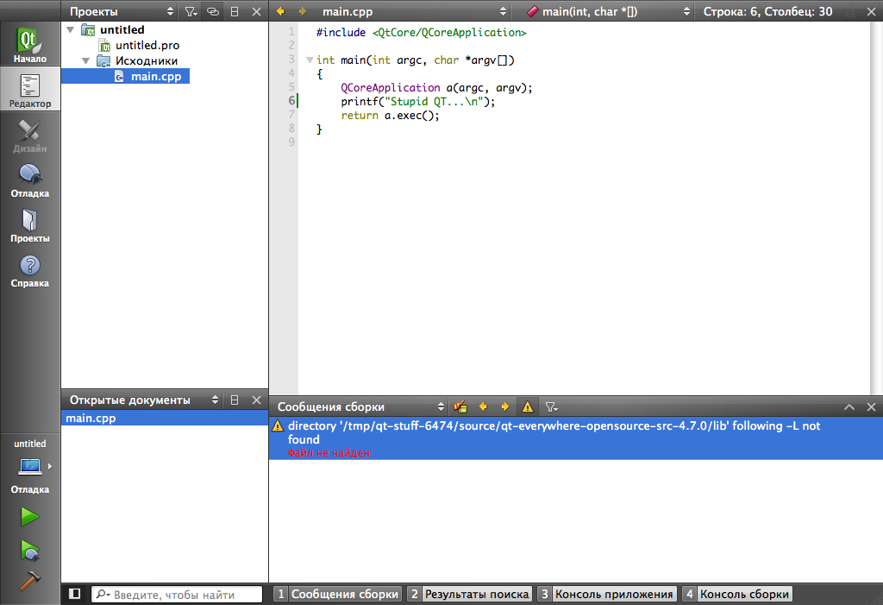Image resolution: width=883 pixels, height=605 pixels.
Task: Click the return a.exec() line
Action: (x=390, y=116)
